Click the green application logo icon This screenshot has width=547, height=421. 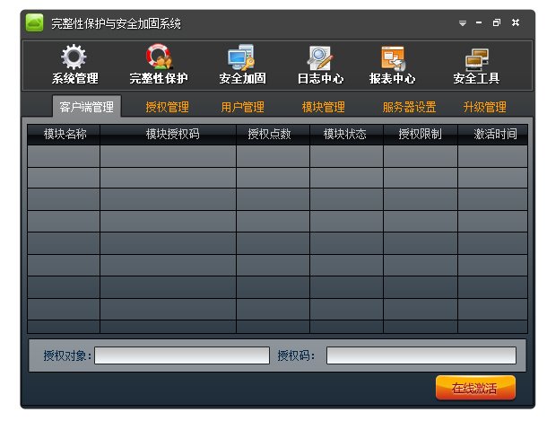pyautogui.click(x=35, y=22)
